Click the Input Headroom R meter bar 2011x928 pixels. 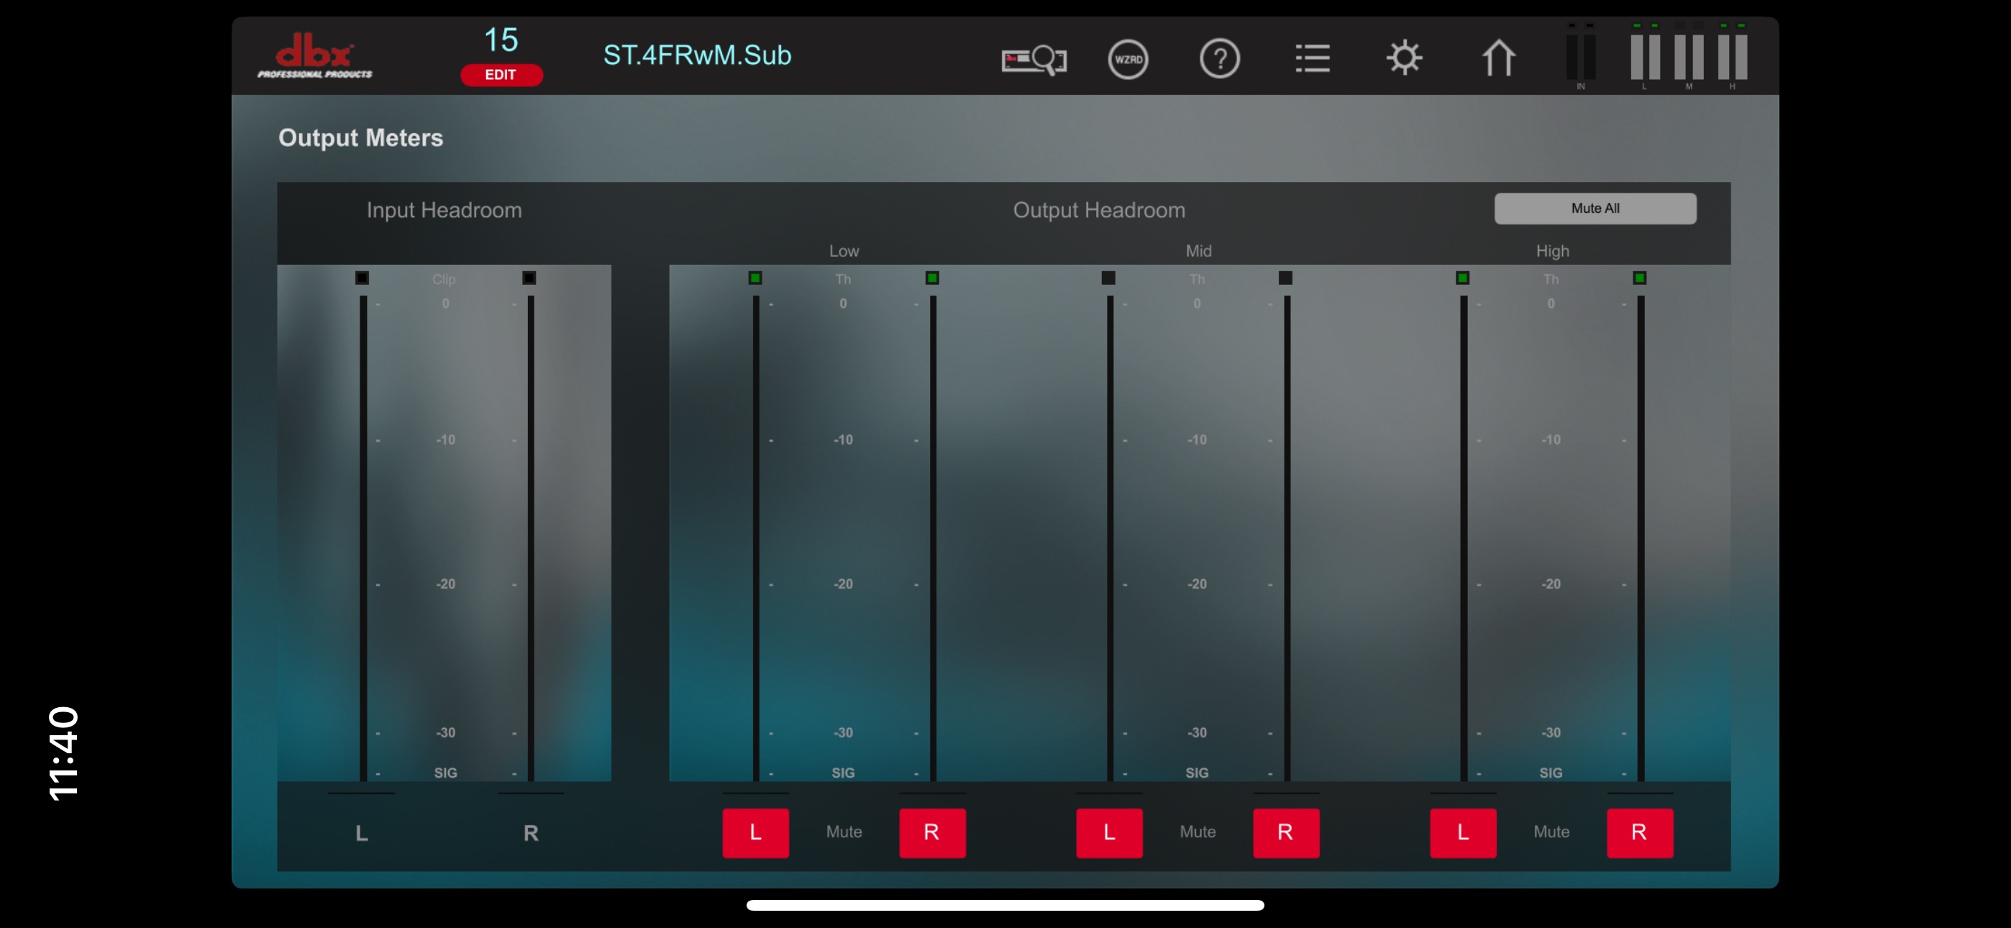[x=531, y=538]
